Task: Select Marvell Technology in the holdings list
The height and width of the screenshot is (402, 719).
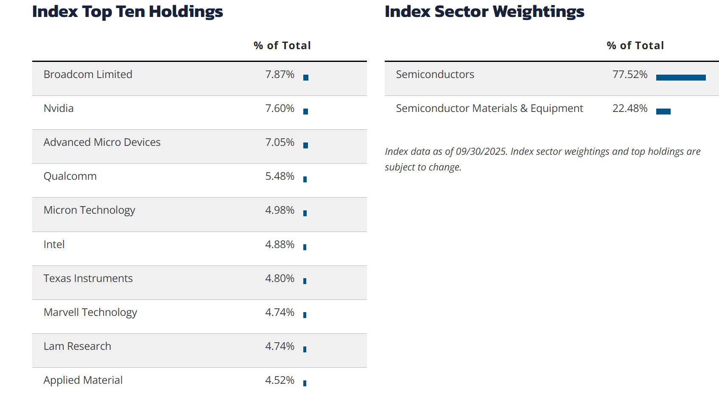Action: pos(90,313)
